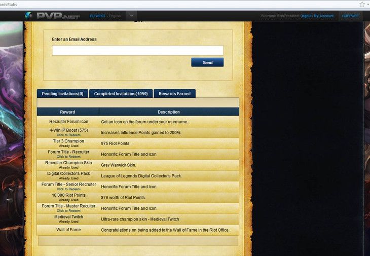This screenshot has width=370, height=256.
Task: Click the bookmark star icon in address bar
Action: tap(362, 4)
